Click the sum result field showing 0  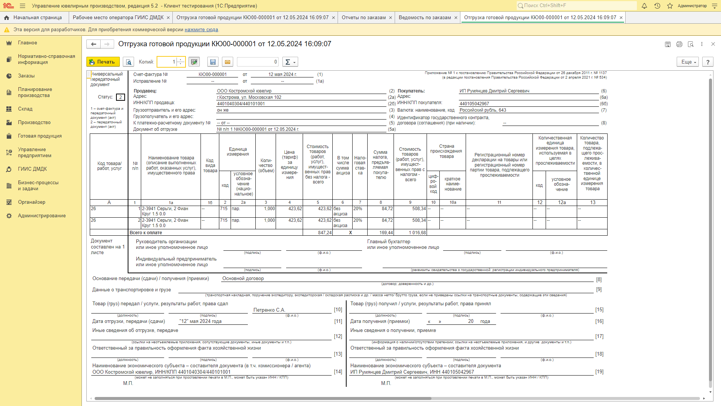pos(258,62)
